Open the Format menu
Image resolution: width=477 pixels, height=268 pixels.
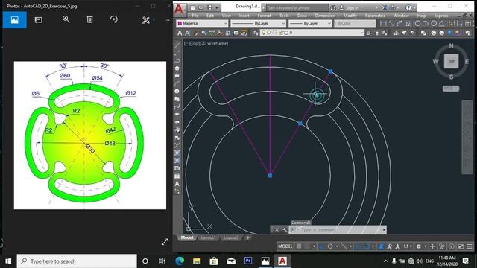[264, 16]
